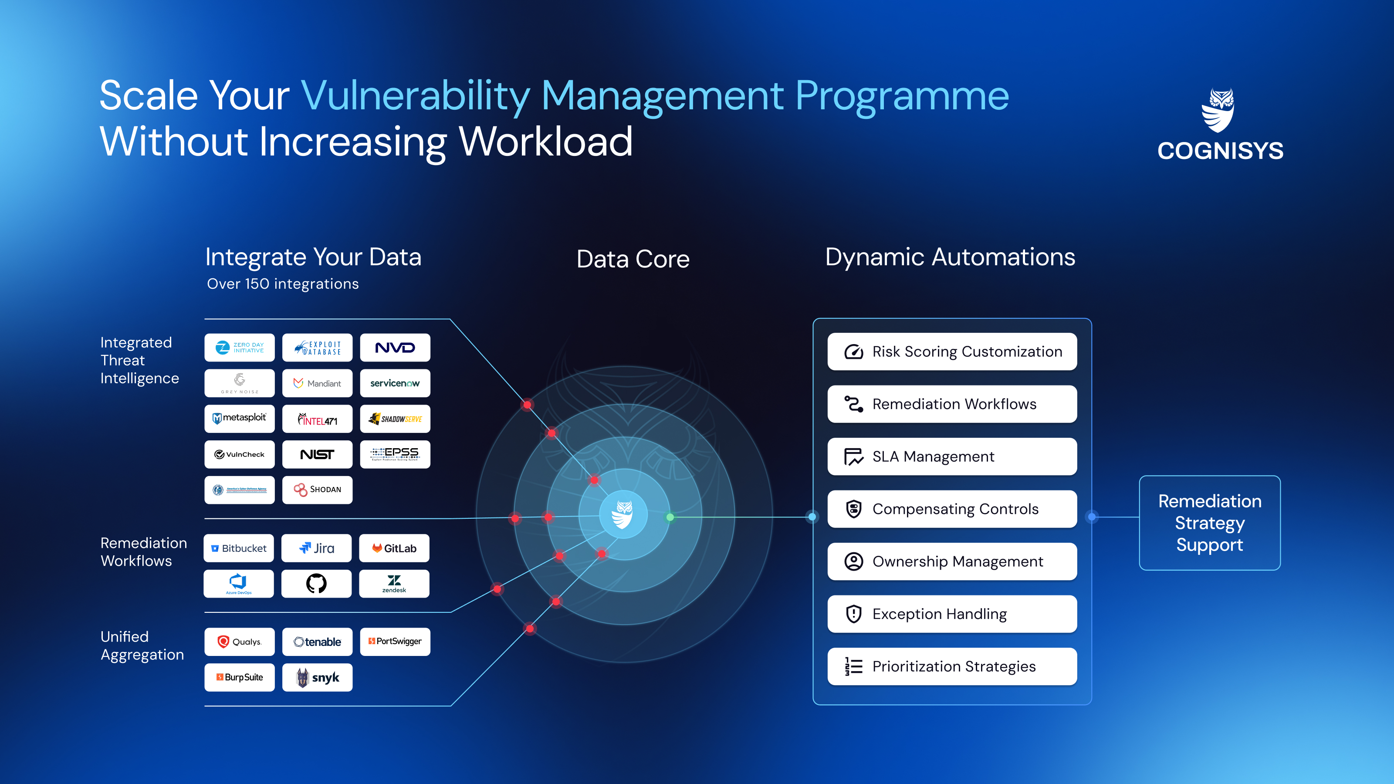This screenshot has width=1394, height=784.
Task: Click the Compensating Controls card
Action: pyautogui.click(x=952, y=509)
